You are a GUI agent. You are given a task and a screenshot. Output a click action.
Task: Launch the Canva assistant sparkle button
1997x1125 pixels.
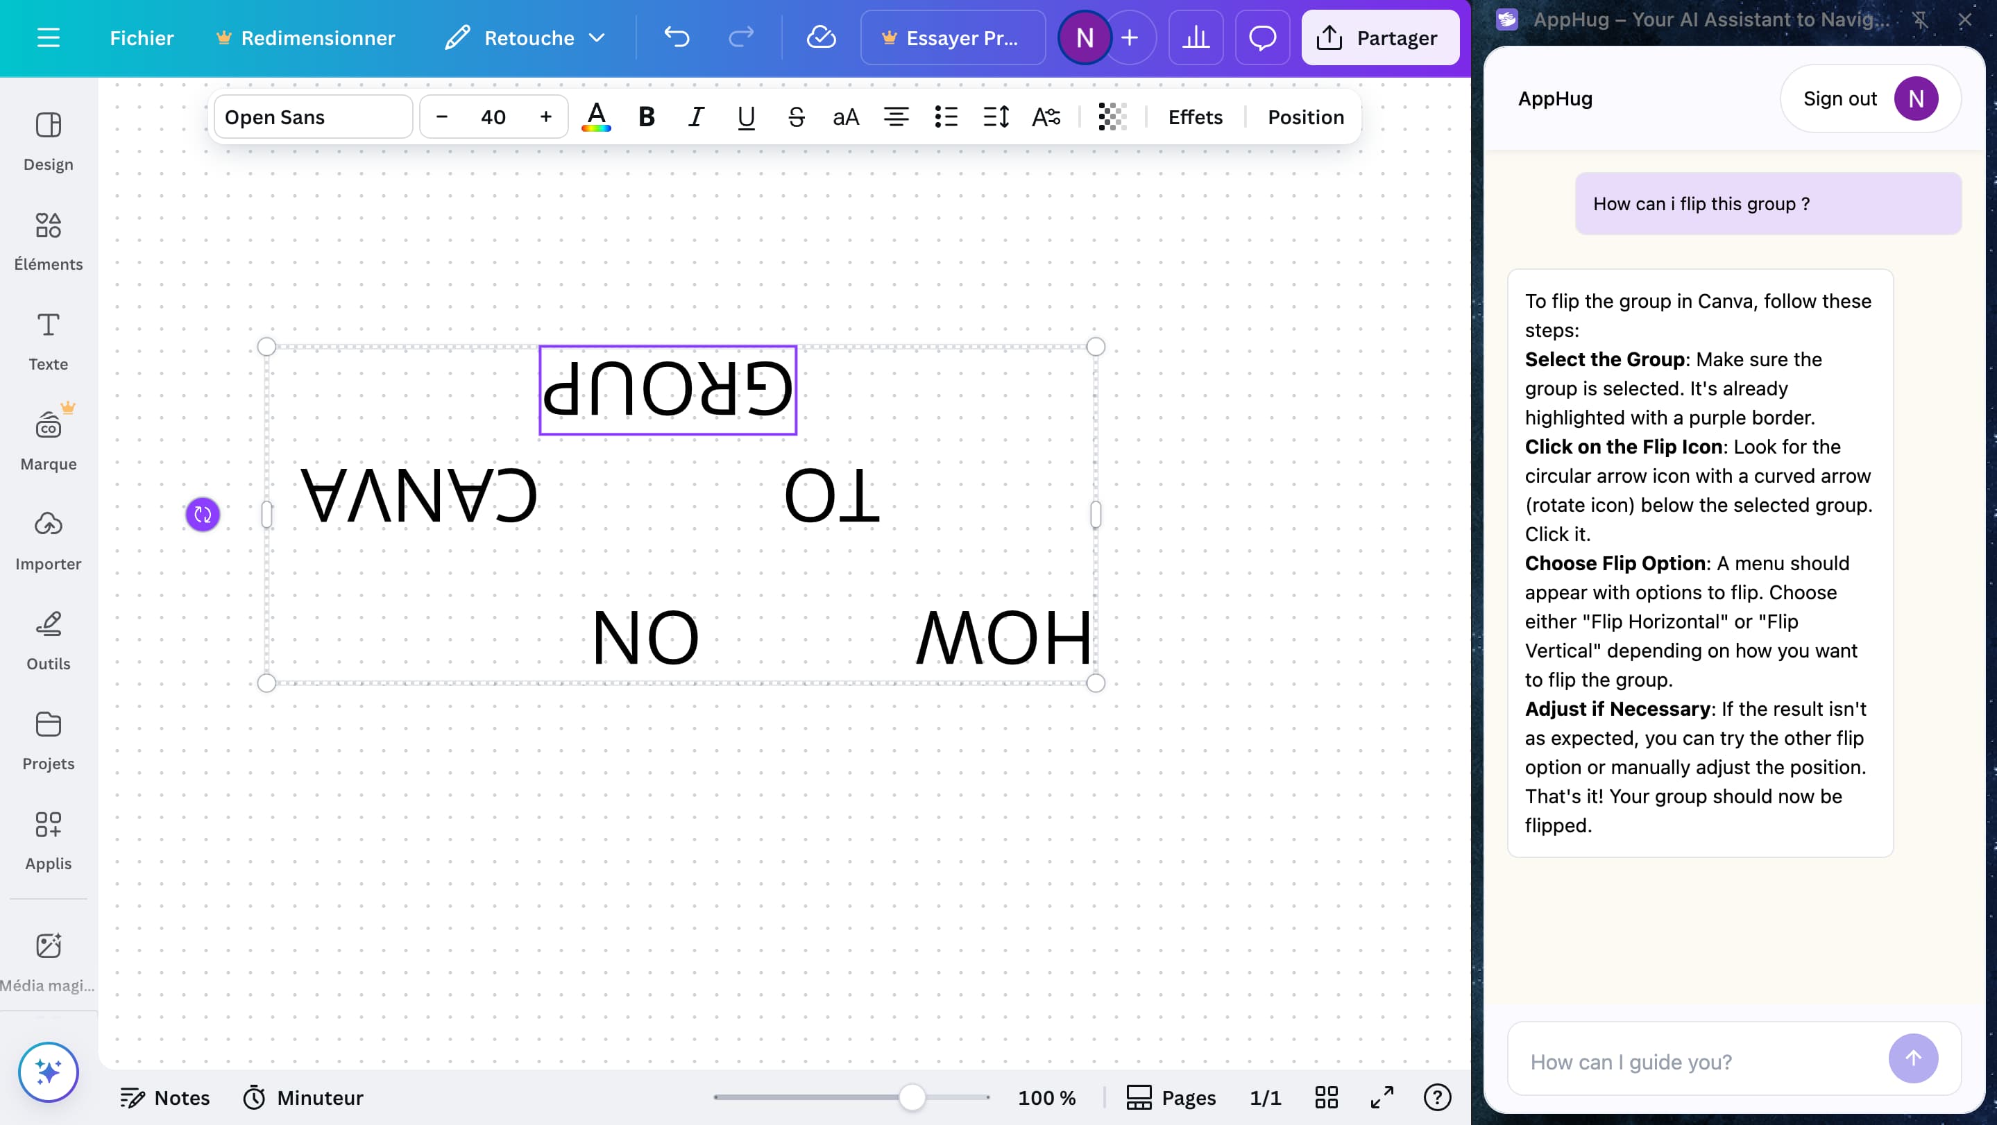pyautogui.click(x=48, y=1072)
